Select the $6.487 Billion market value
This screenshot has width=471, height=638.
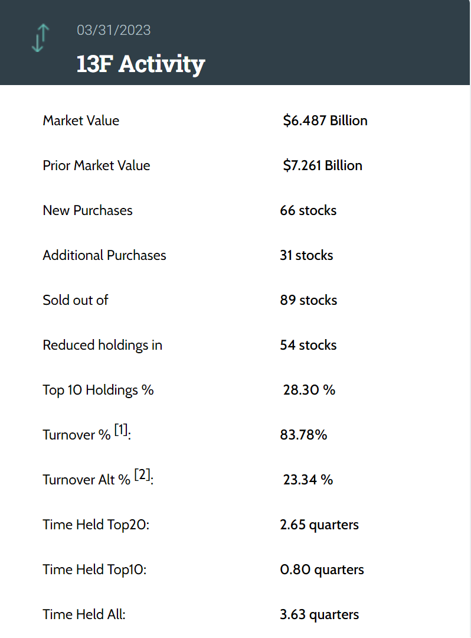point(325,121)
